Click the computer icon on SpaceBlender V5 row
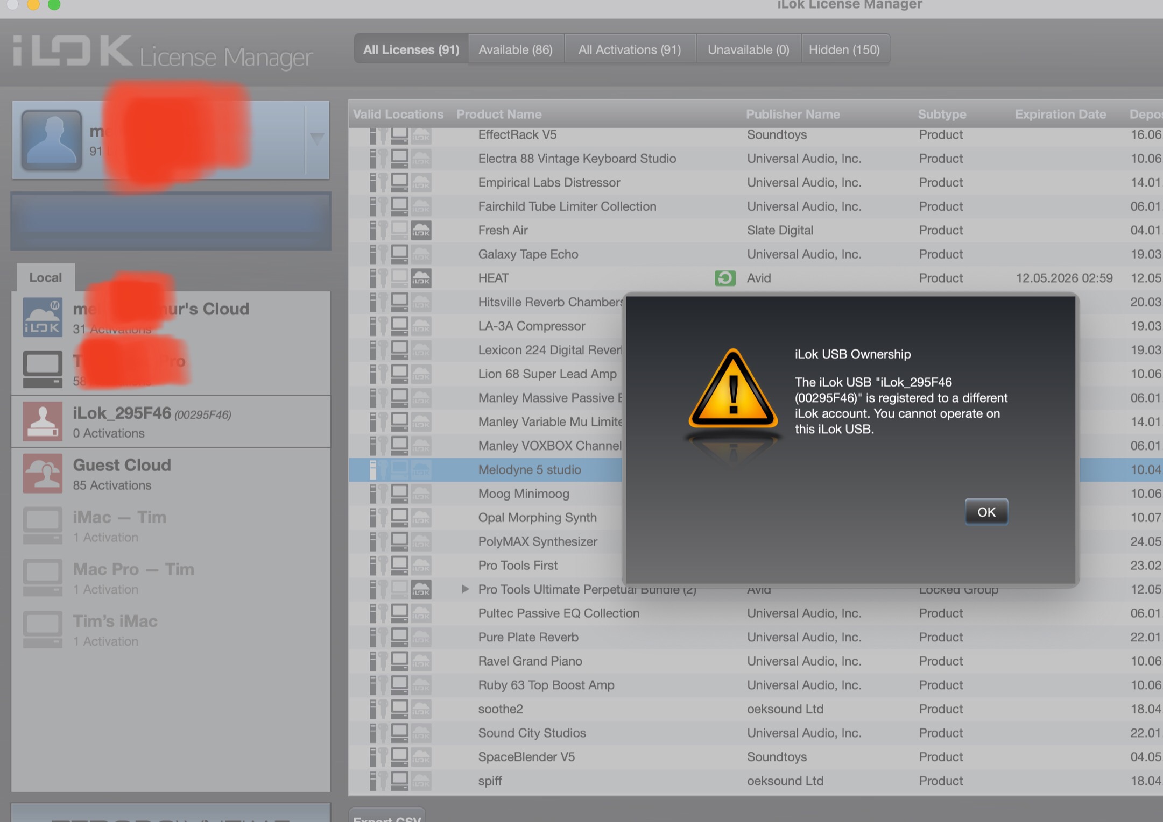The width and height of the screenshot is (1163, 822). coord(399,756)
